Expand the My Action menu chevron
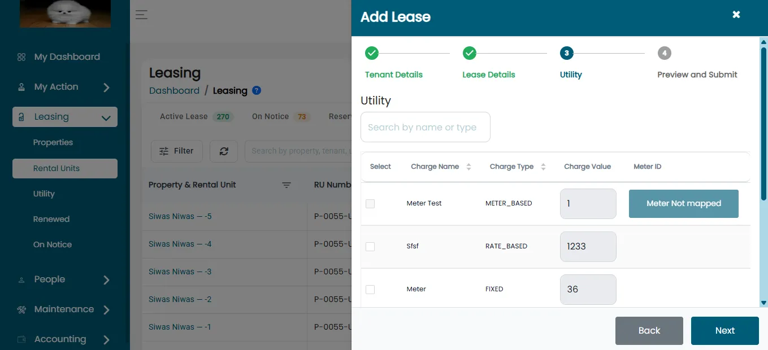Image resolution: width=768 pixels, height=350 pixels. tap(106, 88)
